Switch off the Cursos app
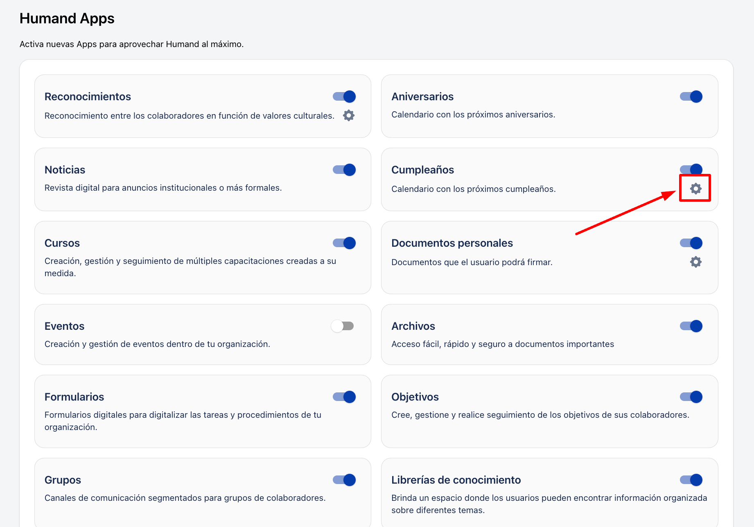This screenshot has height=527, width=754. 344,243
